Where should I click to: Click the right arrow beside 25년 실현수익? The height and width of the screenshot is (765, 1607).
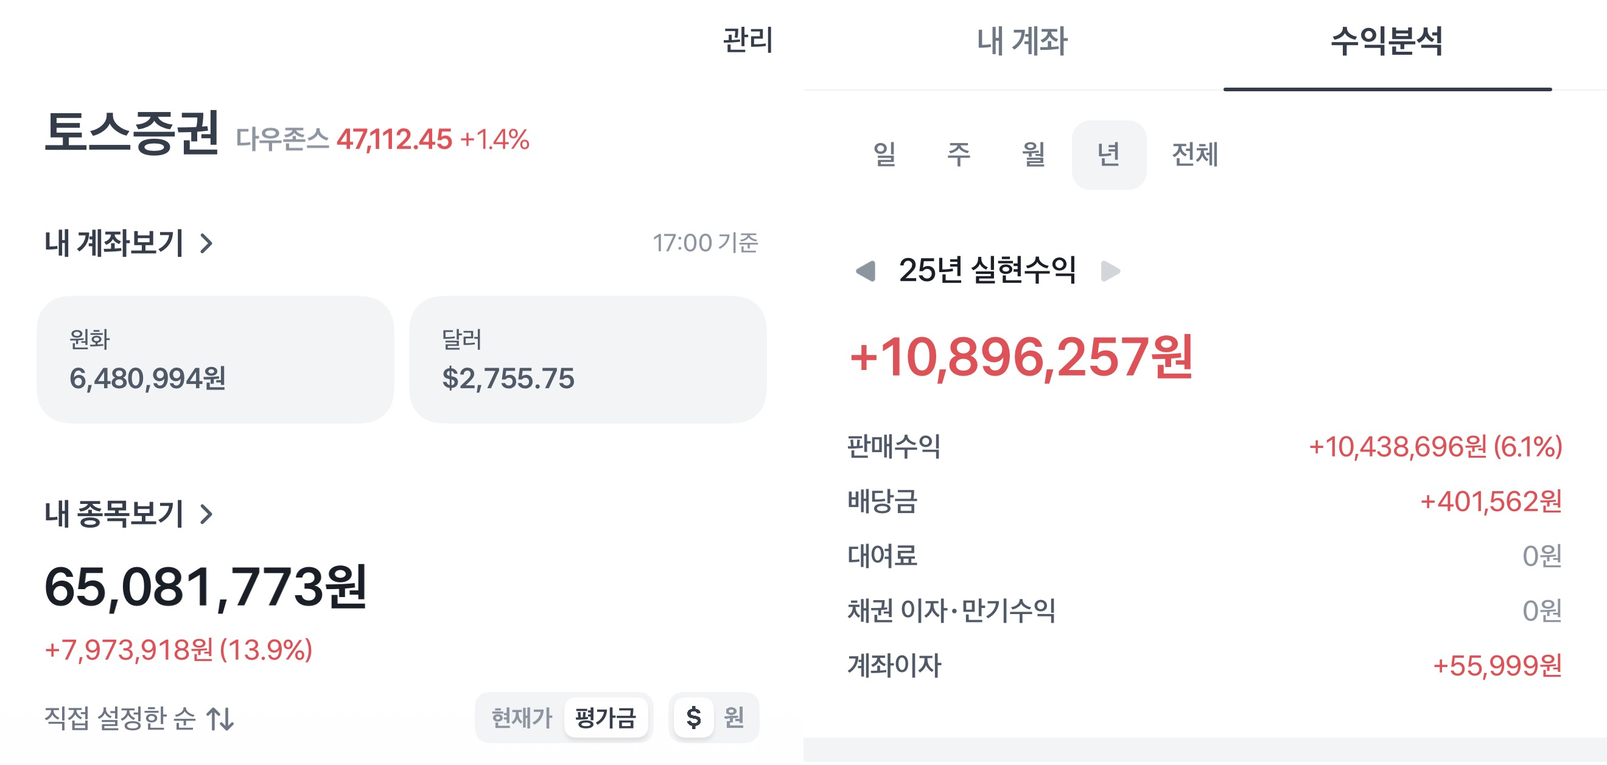pyautogui.click(x=1112, y=270)
